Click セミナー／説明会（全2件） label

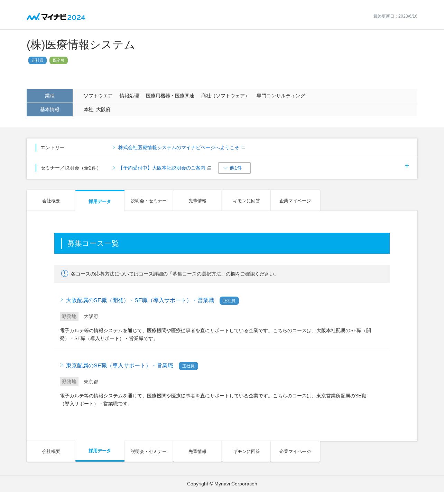[71, 168]
